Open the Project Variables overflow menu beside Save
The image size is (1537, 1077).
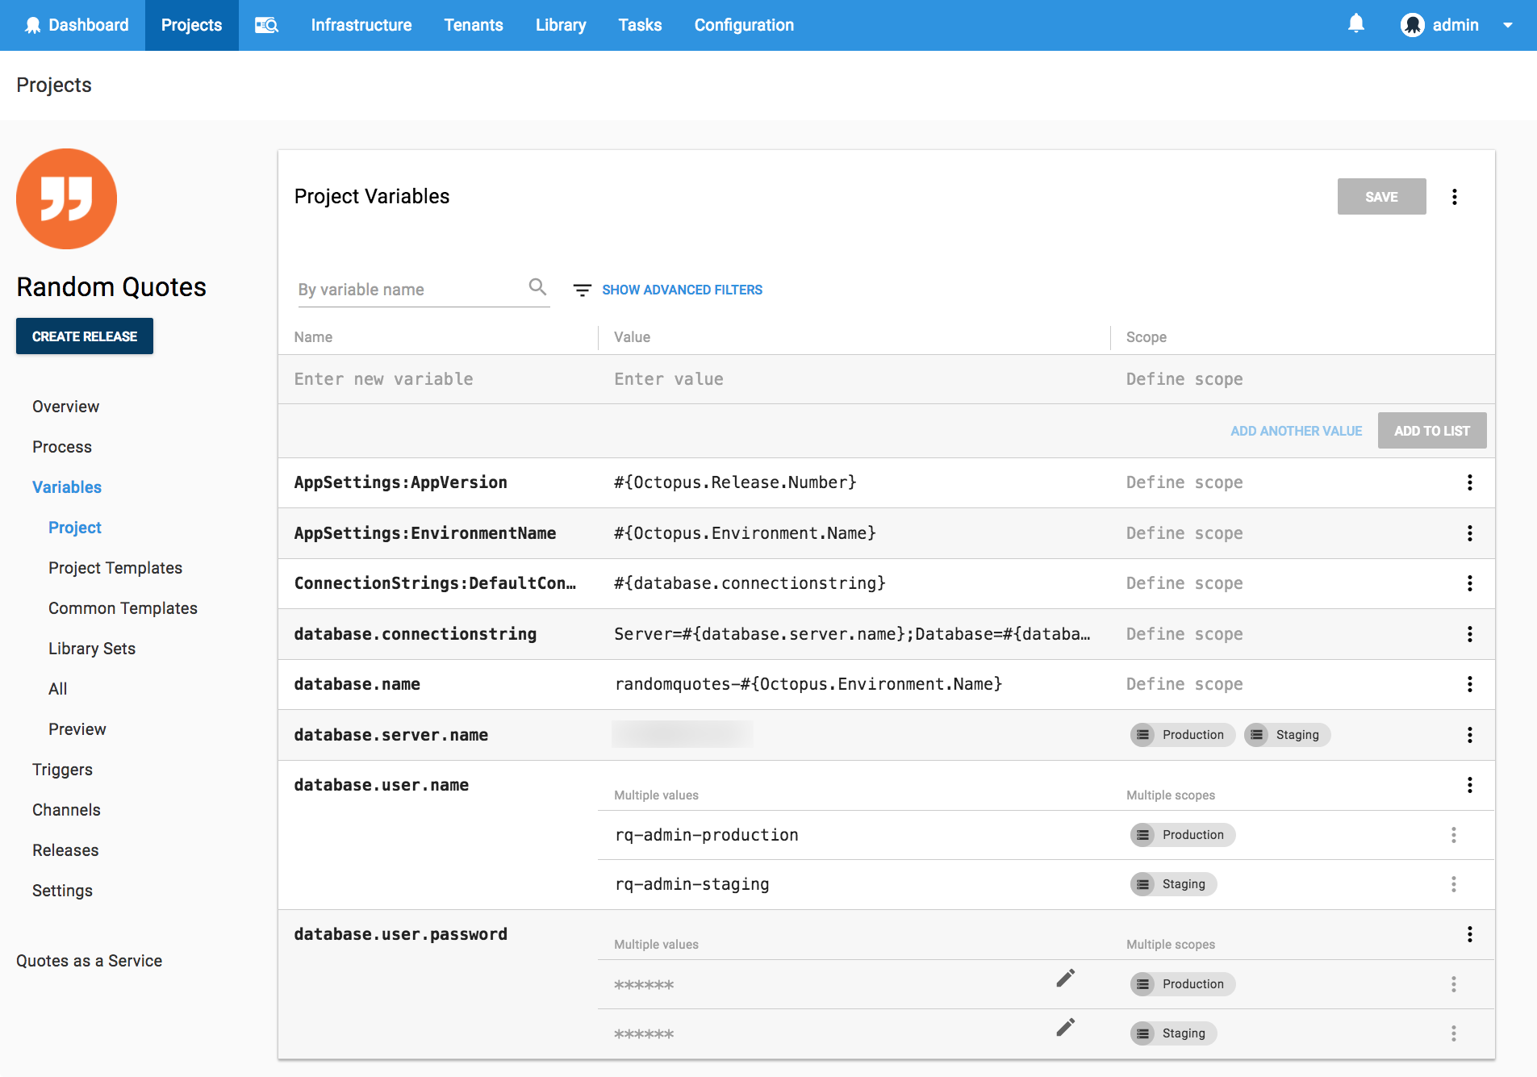pos(1455,196)
